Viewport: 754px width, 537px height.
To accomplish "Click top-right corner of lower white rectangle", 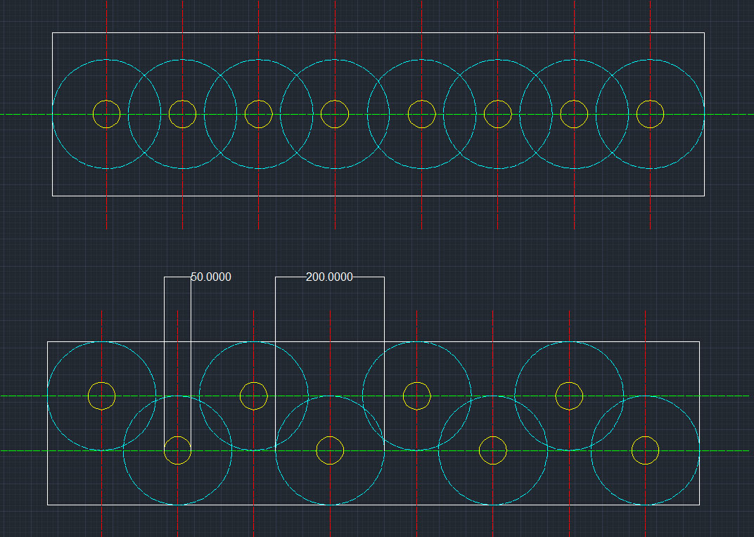I will tap(699, 342).
